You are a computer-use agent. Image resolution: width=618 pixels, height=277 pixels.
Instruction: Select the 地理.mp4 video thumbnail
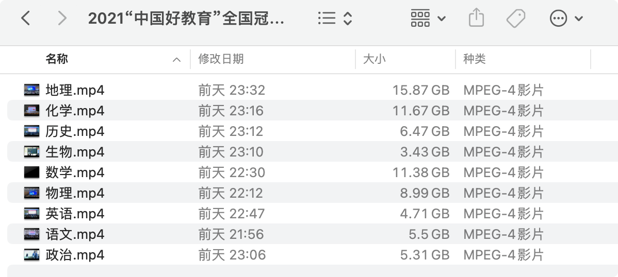pyautogui.click(x=31, y=90)
